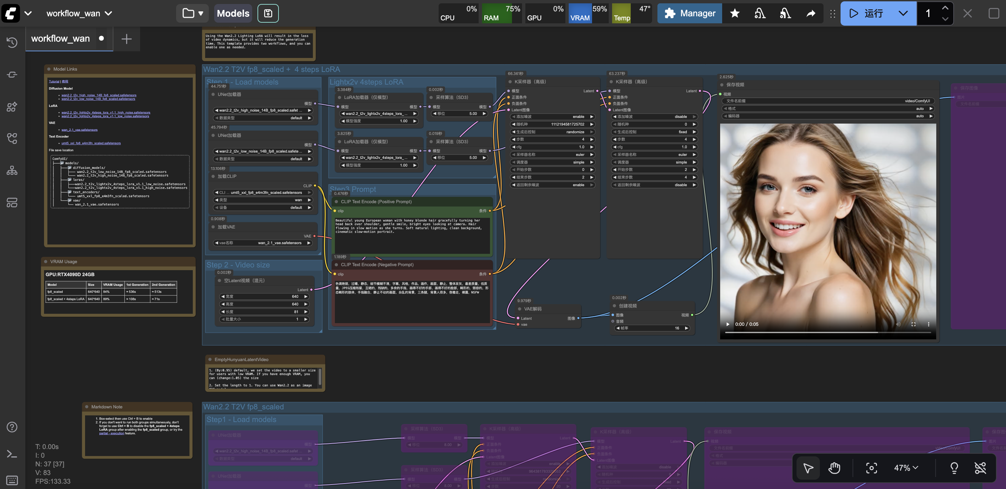
Task: Click the help question mark icon
Action: (12, 427)
